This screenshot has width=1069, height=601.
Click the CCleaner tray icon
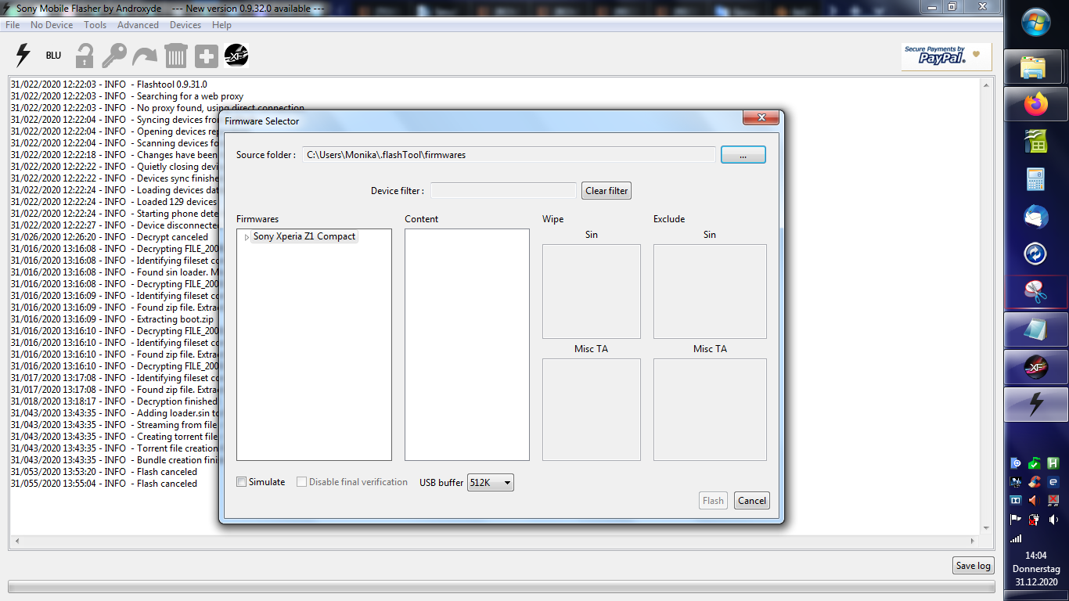(x=1035, y=481)
